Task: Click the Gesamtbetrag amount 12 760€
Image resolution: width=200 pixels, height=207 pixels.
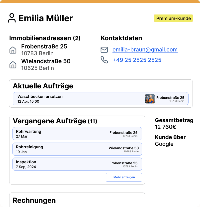Action: tap(165, 127)
